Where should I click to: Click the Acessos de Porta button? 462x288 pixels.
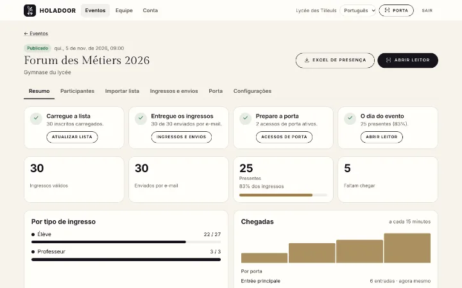pos(284,137)
